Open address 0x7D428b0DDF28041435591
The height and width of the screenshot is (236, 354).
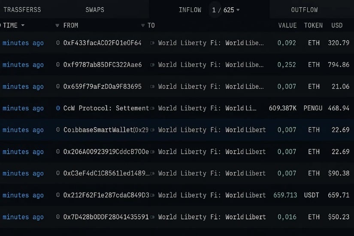click(x=106, y=217)
